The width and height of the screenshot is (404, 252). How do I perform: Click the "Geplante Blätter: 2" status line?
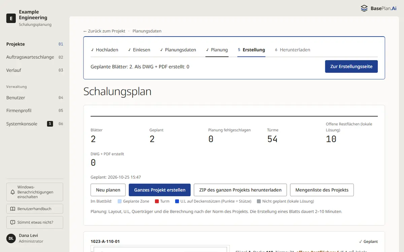140,67
